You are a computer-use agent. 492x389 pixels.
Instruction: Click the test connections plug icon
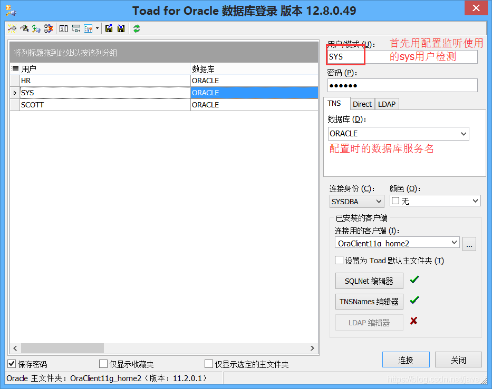point(36,28)
